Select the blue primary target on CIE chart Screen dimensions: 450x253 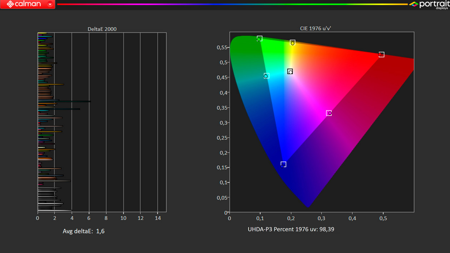tap(283, 164)
